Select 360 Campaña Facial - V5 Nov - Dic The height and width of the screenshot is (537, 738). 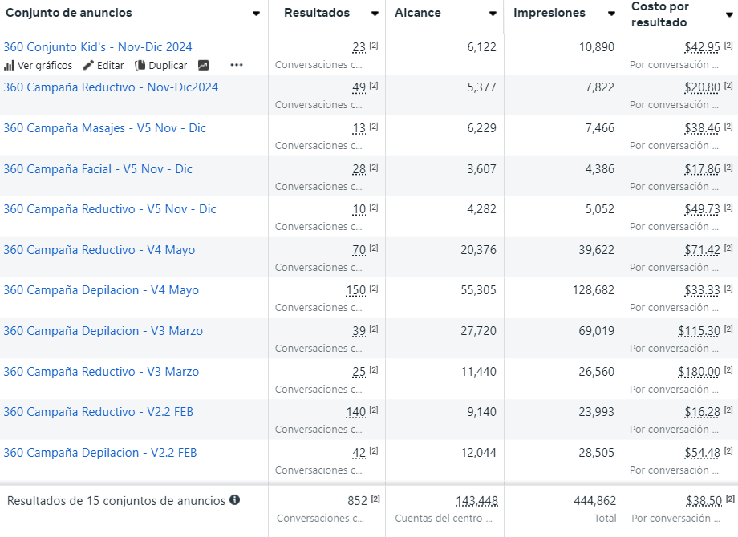98,169
